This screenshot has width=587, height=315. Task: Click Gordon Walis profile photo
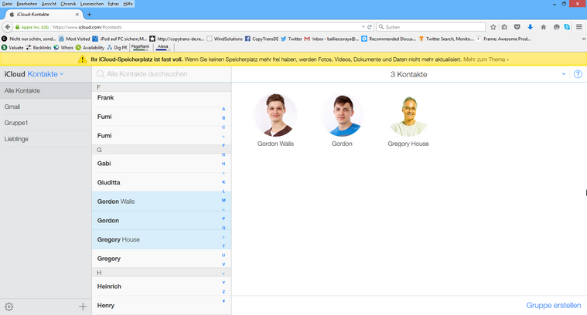[275, 115]
